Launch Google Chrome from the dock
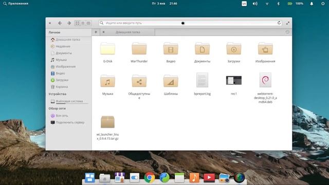 tap(150, 178)
